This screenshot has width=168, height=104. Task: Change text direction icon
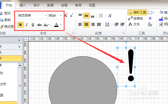click(107, 25)
